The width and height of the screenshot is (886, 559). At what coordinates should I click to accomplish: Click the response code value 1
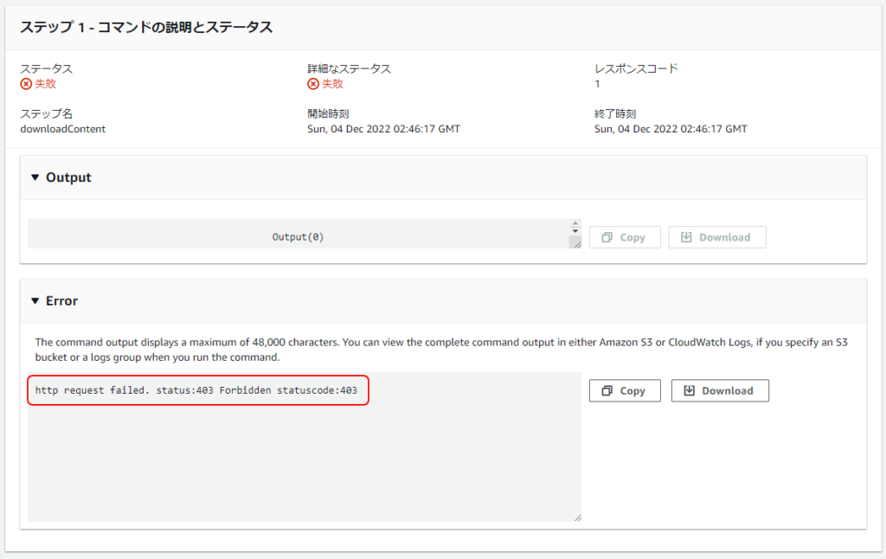point(597,84)
